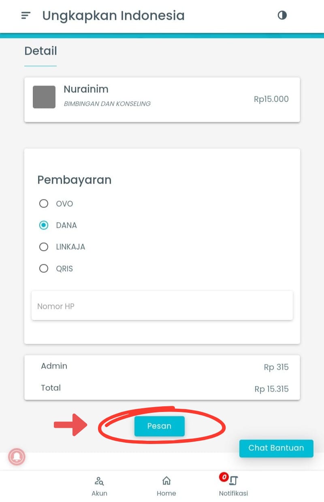324x502 pixels.
Task: Click the Rp15.000 price text
Action: coord(271,99)
